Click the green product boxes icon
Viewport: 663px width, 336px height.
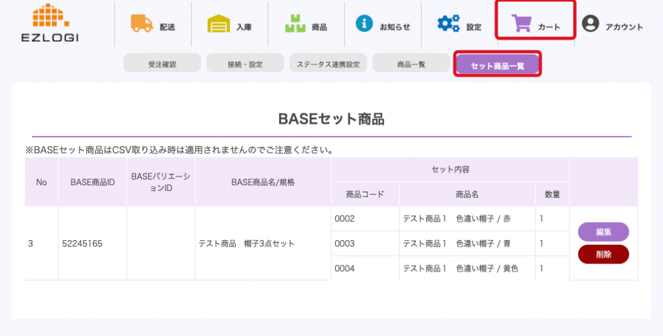tap(295, 25)
